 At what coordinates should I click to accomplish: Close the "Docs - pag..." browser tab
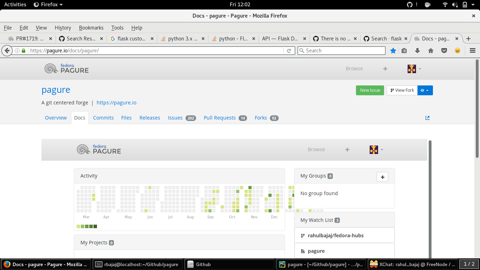pyautogui.click(x=457, y=39)
